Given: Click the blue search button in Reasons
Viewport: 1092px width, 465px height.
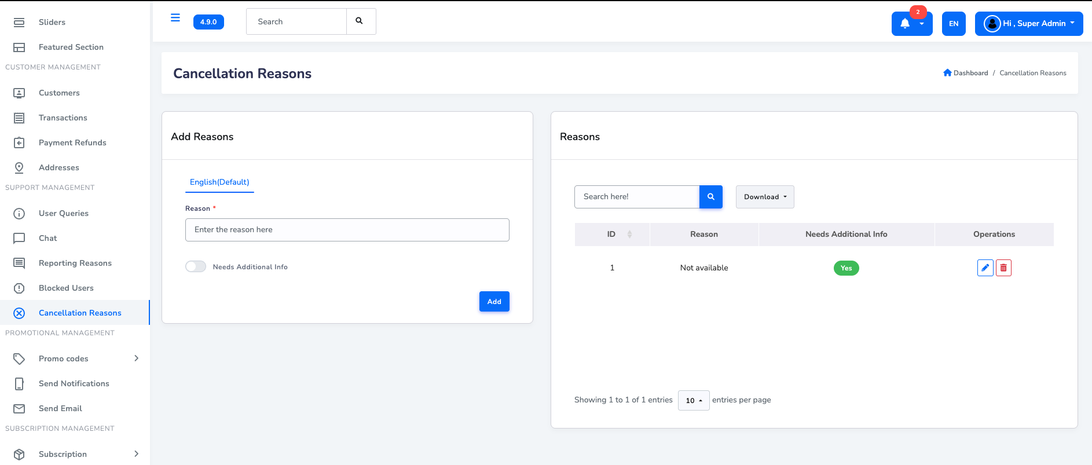Looking at the screenshot, I should [711, 197].
